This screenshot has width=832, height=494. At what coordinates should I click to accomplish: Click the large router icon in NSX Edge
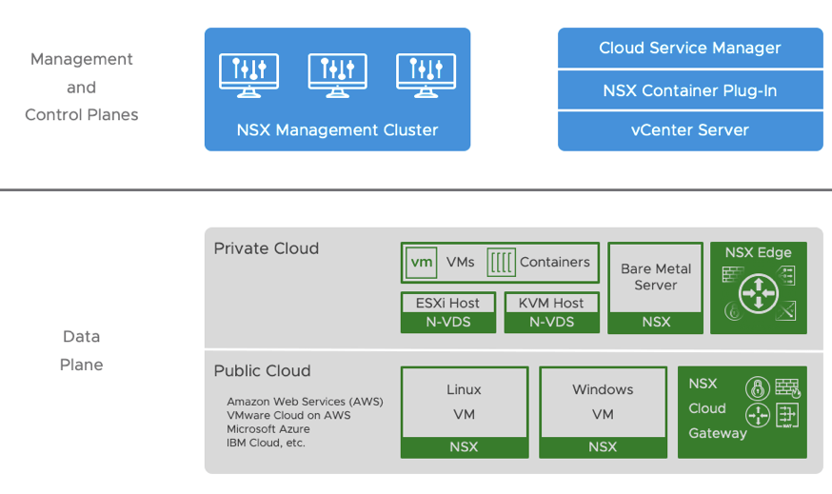[x=759, y=291]
